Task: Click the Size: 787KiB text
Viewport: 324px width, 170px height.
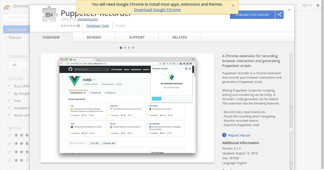Action: pos(230,158)
